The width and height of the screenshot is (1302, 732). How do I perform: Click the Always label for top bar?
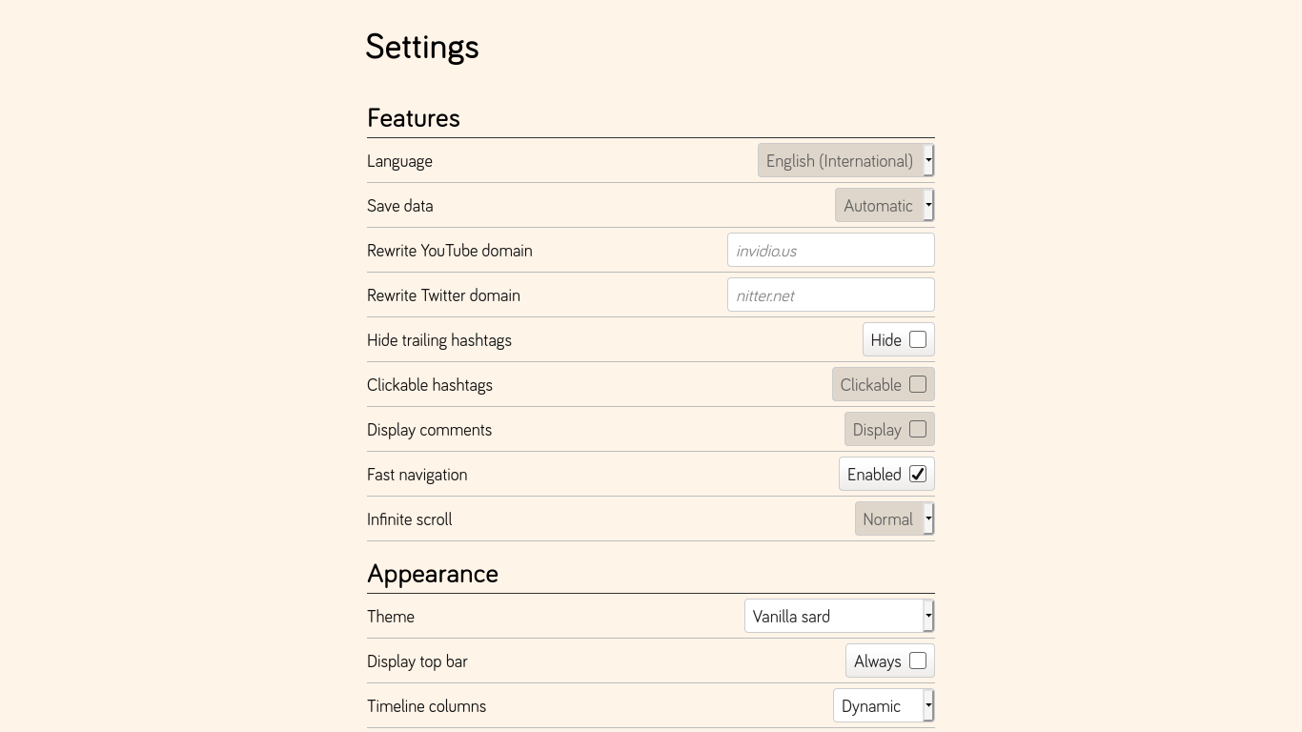click(x=877, y=661)
